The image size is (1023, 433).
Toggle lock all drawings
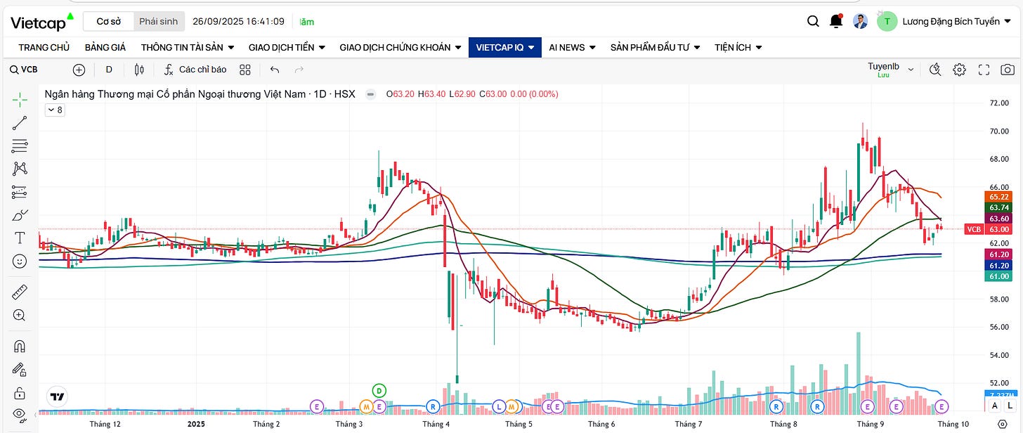click(20, 392)
